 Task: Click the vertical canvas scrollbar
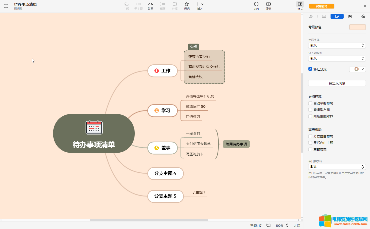(x=302, y=113)
